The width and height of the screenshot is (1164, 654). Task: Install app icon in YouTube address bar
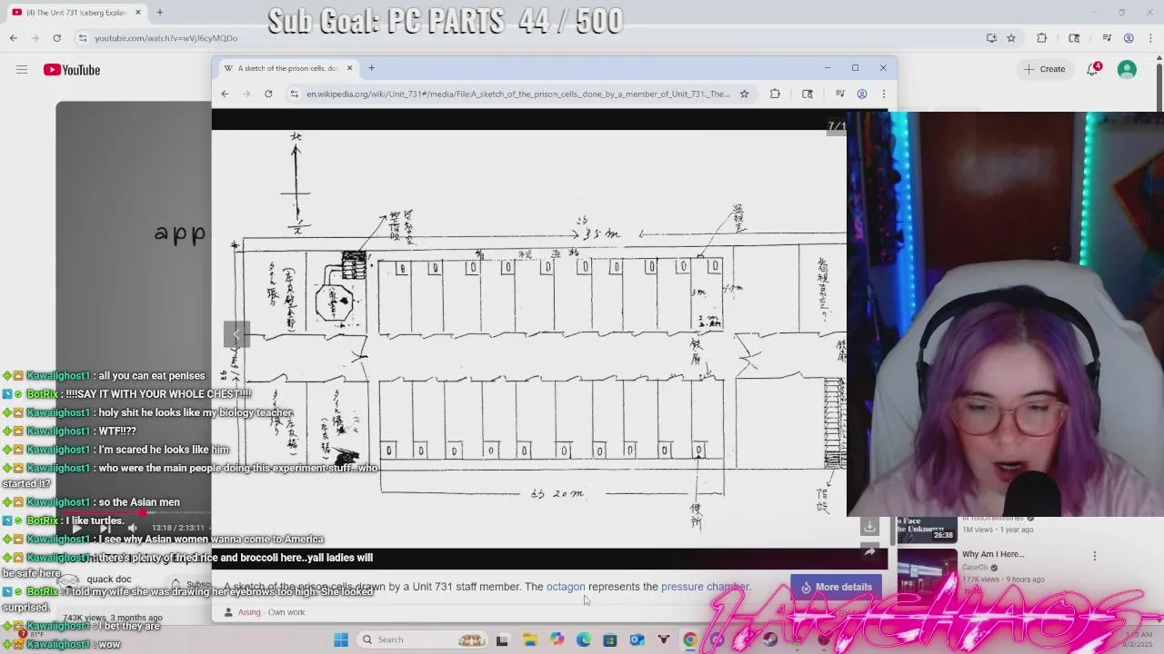pyautogui.click(x=991, y=38)
